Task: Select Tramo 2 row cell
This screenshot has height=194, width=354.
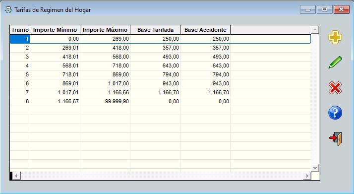Action: 20,48
